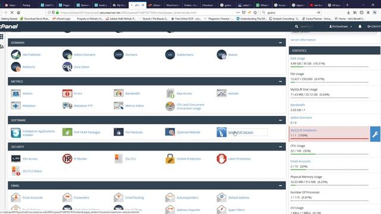Open Installatron Applications Installer icon
The image size is (381, 214).
(16, 133)
